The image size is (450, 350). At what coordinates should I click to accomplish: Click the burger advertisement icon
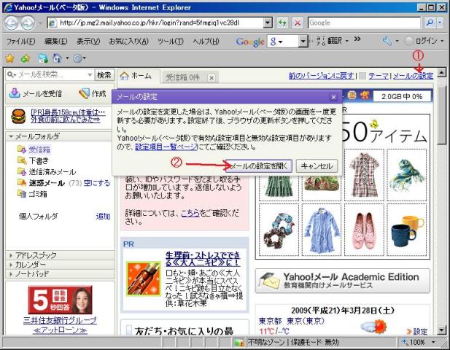coord(18,117)
